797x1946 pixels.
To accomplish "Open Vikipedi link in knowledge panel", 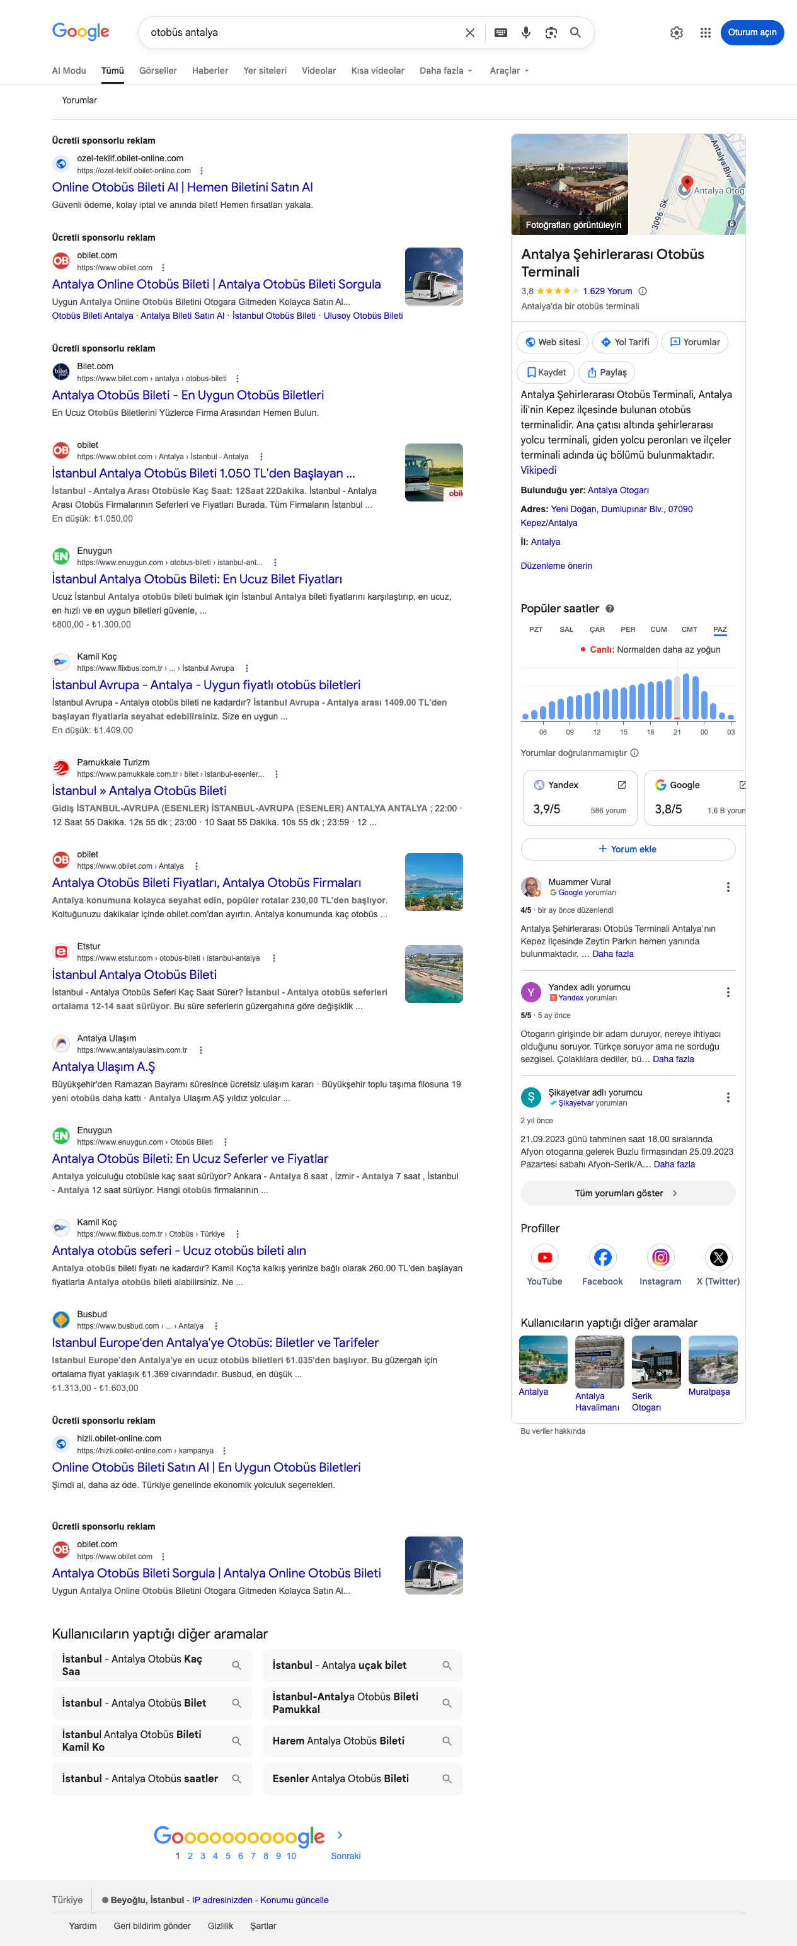I will (538, 470).
